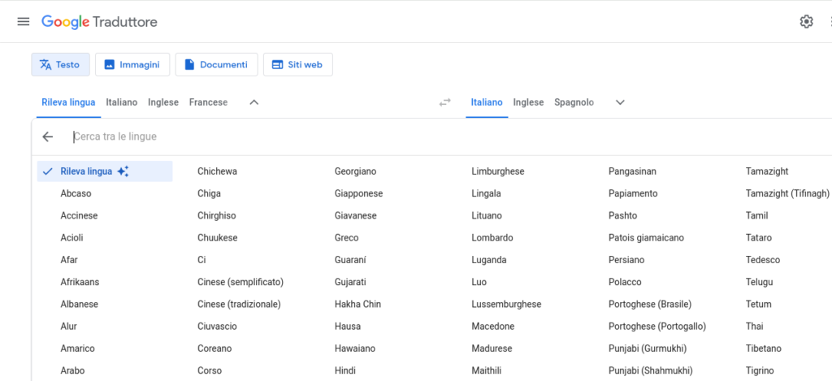Select the Rileva lingua source tab
The width and height of the screenshot is (832, 381).
point(68,102)
